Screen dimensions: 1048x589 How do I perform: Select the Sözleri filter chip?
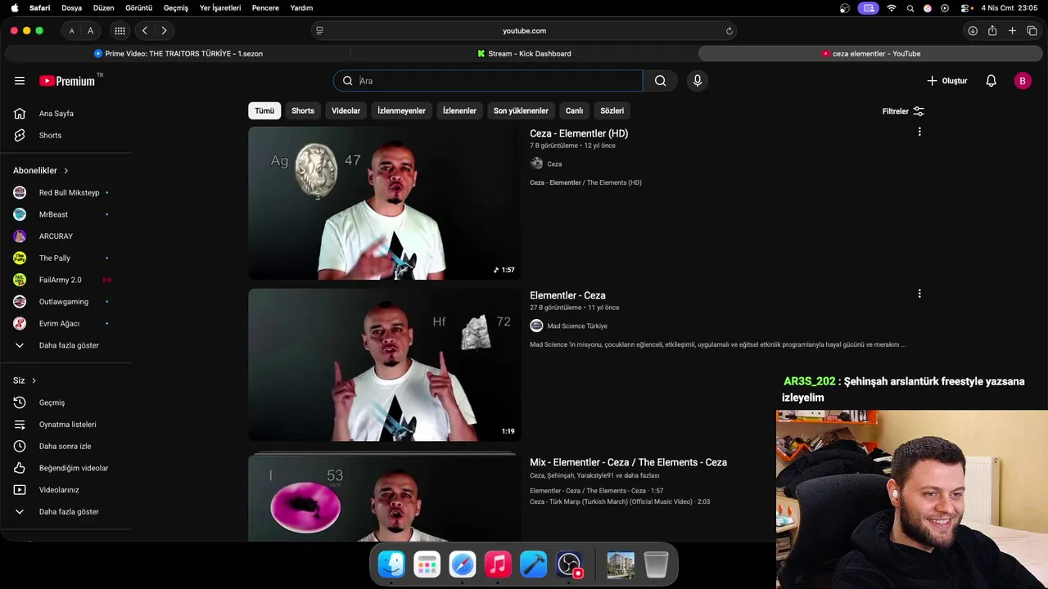pos(612,110)
